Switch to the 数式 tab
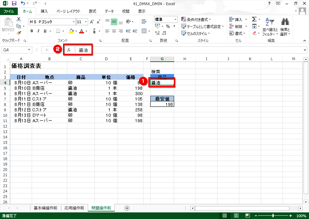Viewport: 309px width, 219px height. pyautogui.click(x=92, y=11)
